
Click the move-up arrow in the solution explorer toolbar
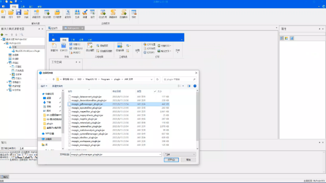[x=12, y=34]
